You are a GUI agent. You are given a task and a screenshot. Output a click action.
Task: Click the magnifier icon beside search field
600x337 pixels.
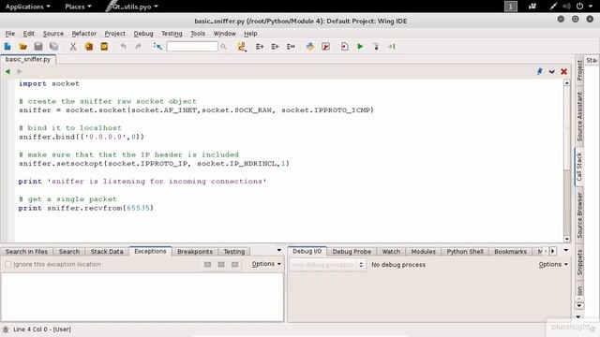[x=223, y=47]
